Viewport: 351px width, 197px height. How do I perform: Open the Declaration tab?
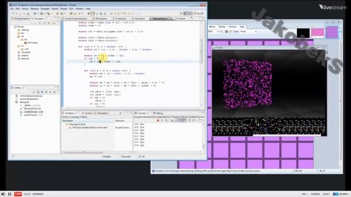103,113
